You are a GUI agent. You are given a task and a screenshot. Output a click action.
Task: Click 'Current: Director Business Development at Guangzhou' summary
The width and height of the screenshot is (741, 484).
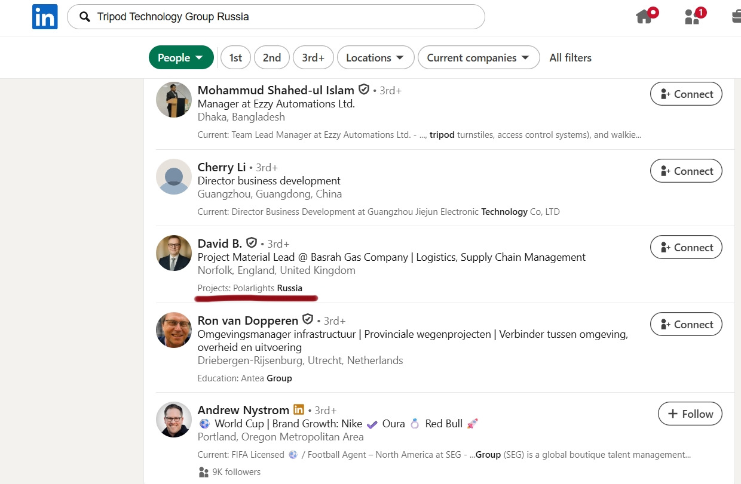coord(379,212)
